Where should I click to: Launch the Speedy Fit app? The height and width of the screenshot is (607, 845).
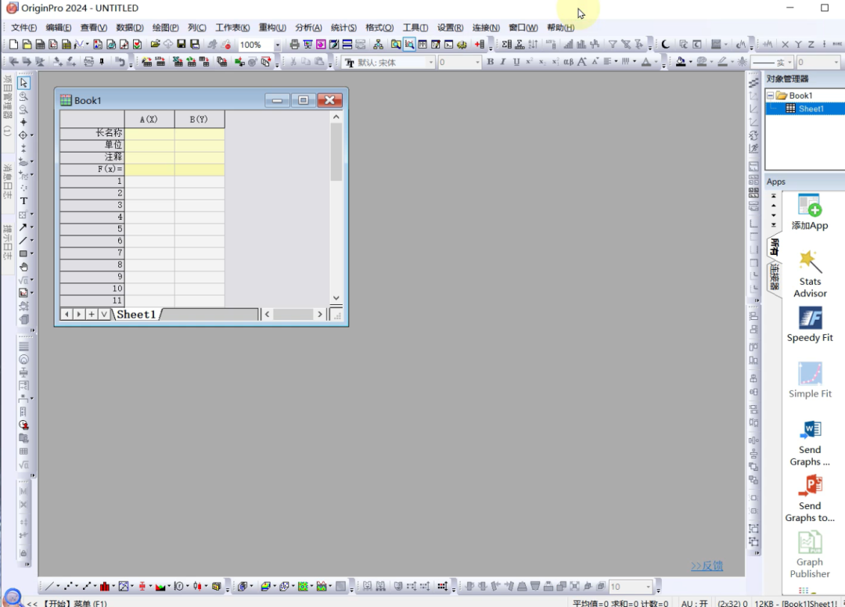point(810,325)
